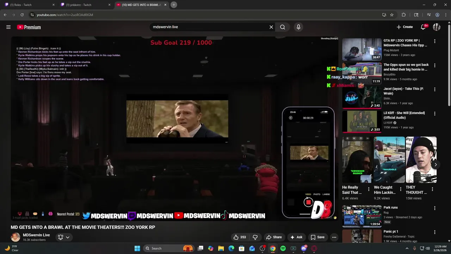
Task: Show next Shorts with arrow
Action: [435, 165]
